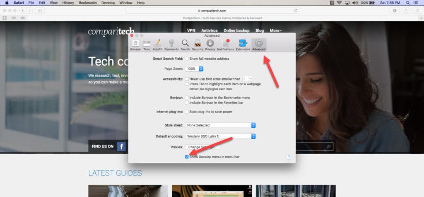424x197 pixels.
Task: Open the Online backup link on Comparitech
Action: click(x=236, y=30)
